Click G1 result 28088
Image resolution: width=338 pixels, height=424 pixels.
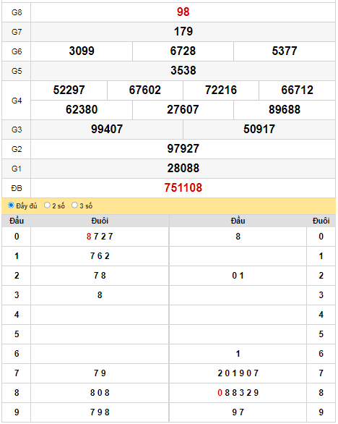click(183, 168)
